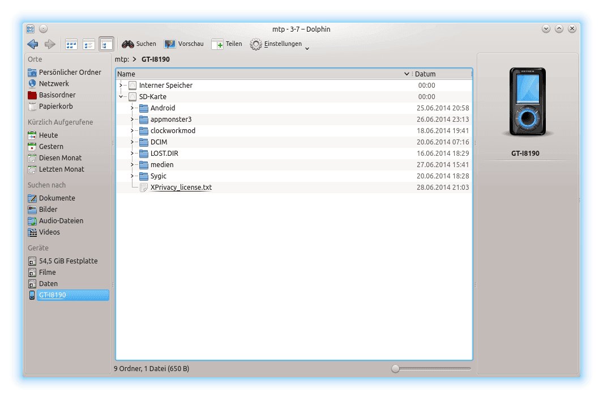Minimize the Dolphin window

[x=546, y=29]
